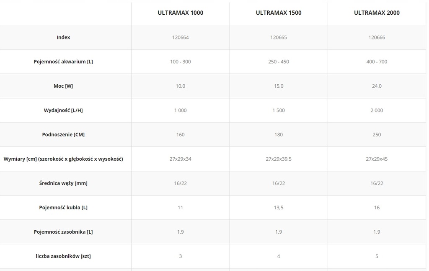Click the Moc [W] row label
429x271 pixels.
point(63,86)
